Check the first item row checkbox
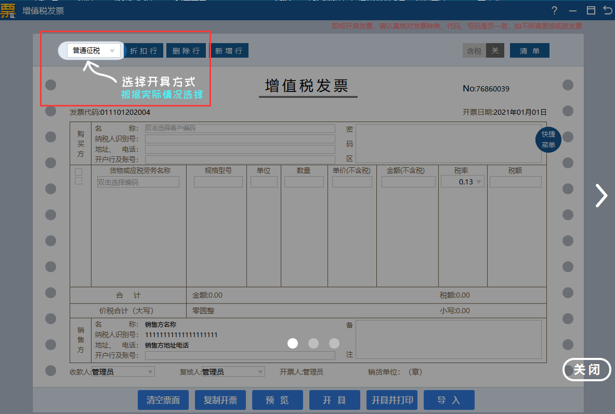This screenshot has height=414, width=615. [78, 172]
